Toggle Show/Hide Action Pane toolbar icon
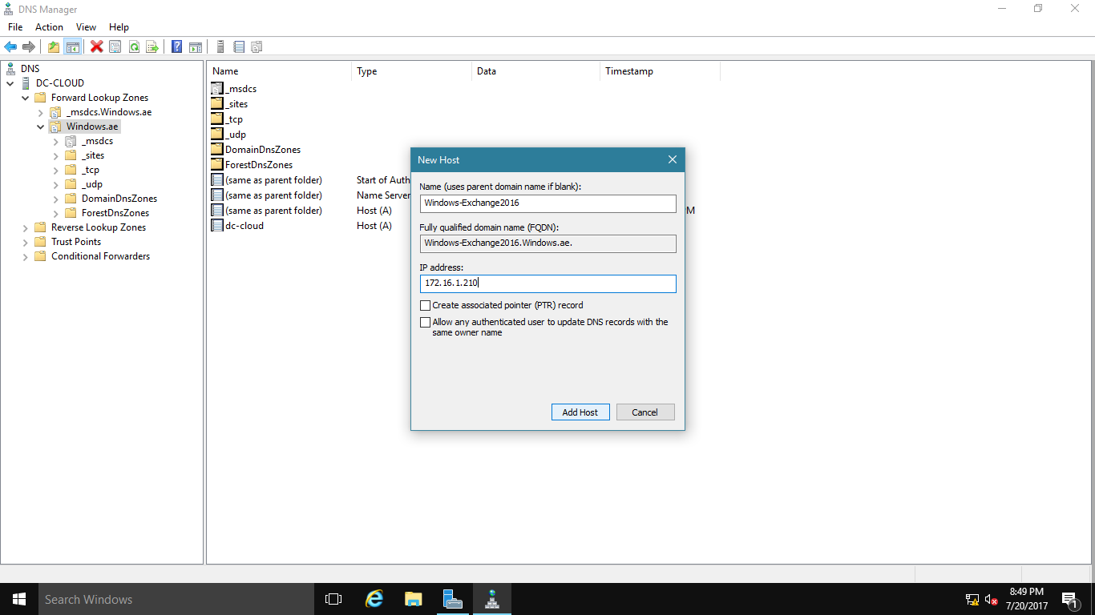The width and height of the screenshot is (1095, 615). pyautogui.click(x=195, y=47)
